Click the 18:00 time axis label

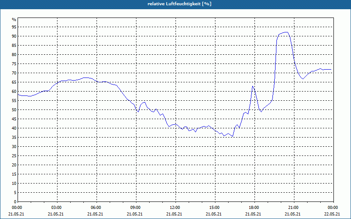click(255, 208)
